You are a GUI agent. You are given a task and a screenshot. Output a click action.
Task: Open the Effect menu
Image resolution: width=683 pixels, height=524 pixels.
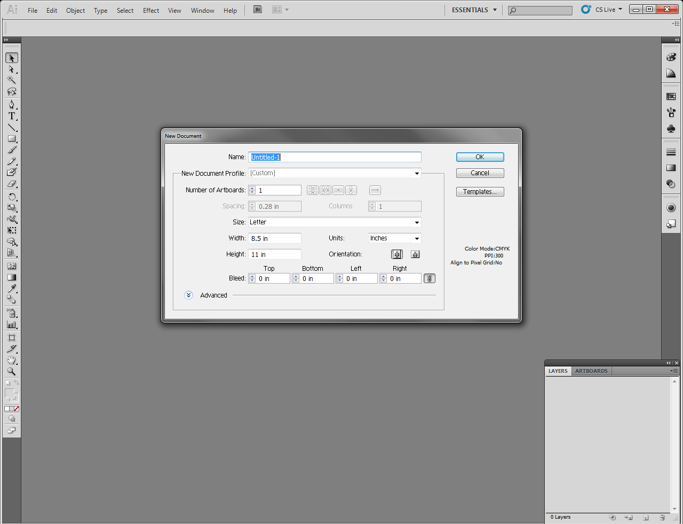(x=151, y=10)
